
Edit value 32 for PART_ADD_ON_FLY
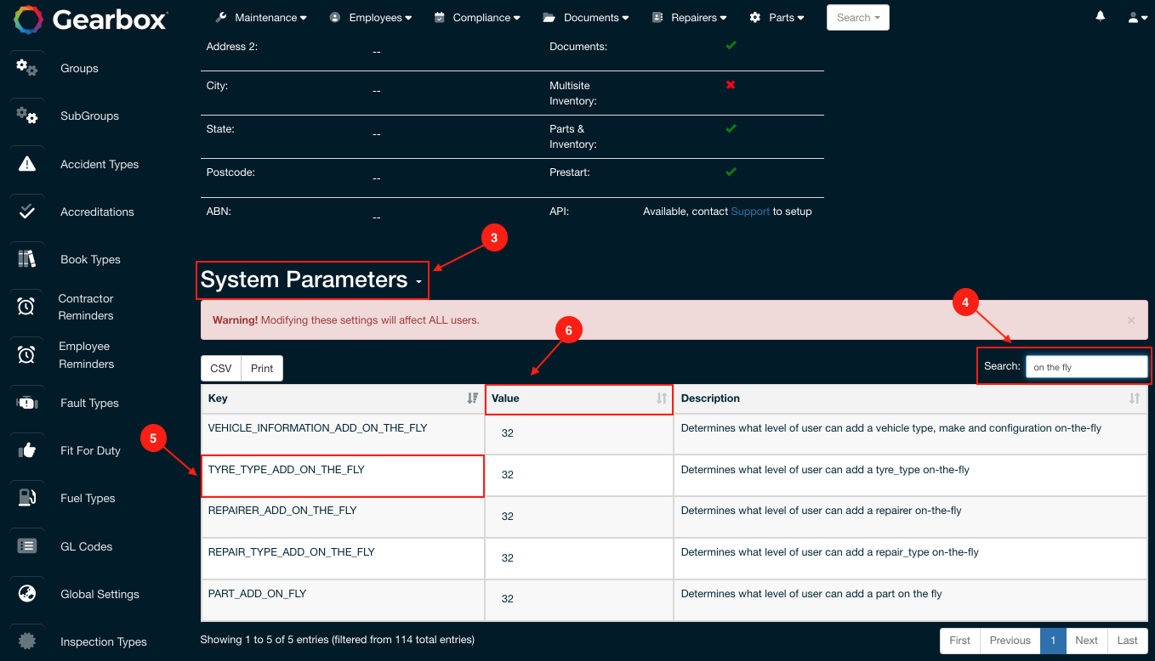point(508,599)
